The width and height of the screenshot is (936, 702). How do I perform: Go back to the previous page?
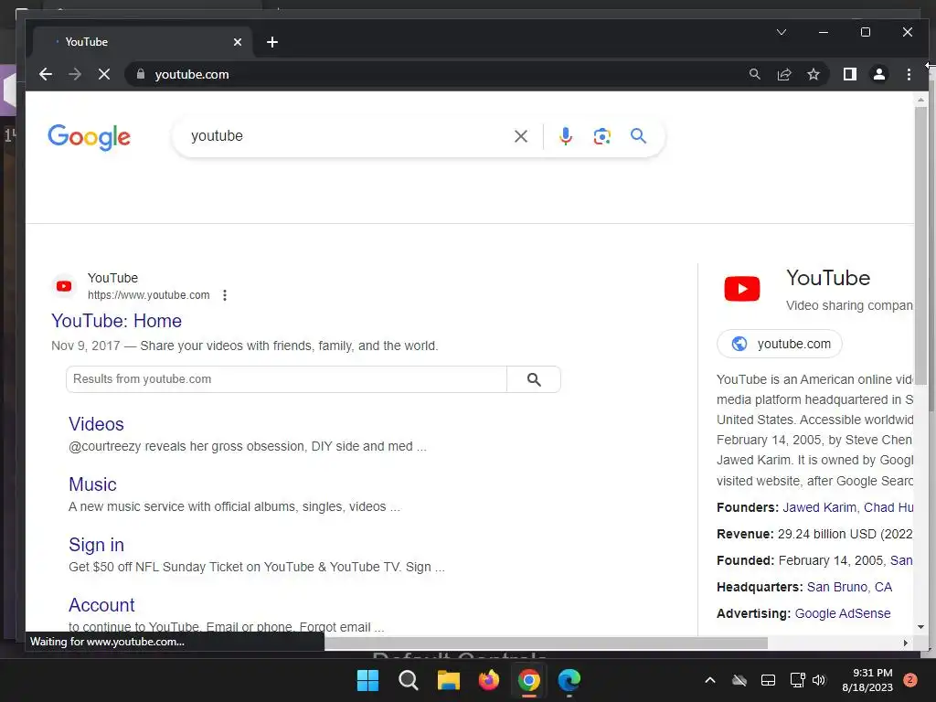[46, 74]
